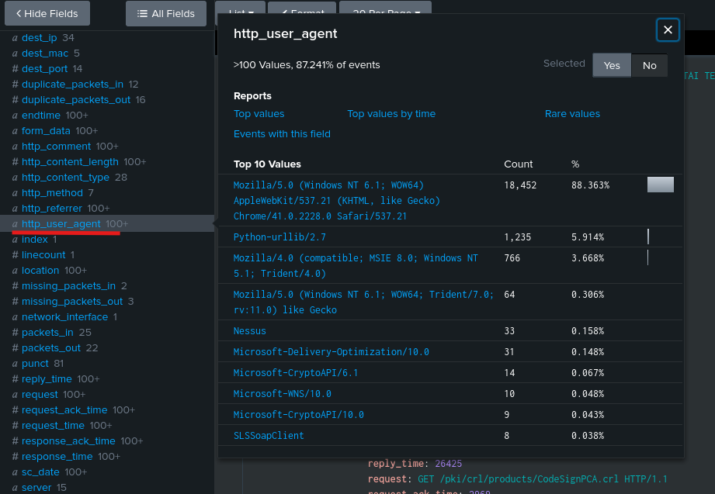Open the dest_port field
The width and height of the screenshot is (715, 494).
click(45, 69)
